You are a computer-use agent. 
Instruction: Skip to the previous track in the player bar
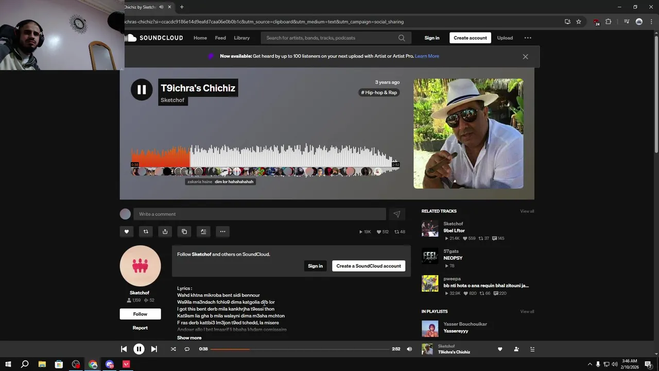[x=124, y=349]
